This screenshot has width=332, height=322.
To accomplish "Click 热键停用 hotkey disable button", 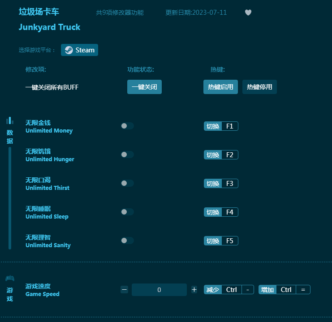I will click(259, 87).
